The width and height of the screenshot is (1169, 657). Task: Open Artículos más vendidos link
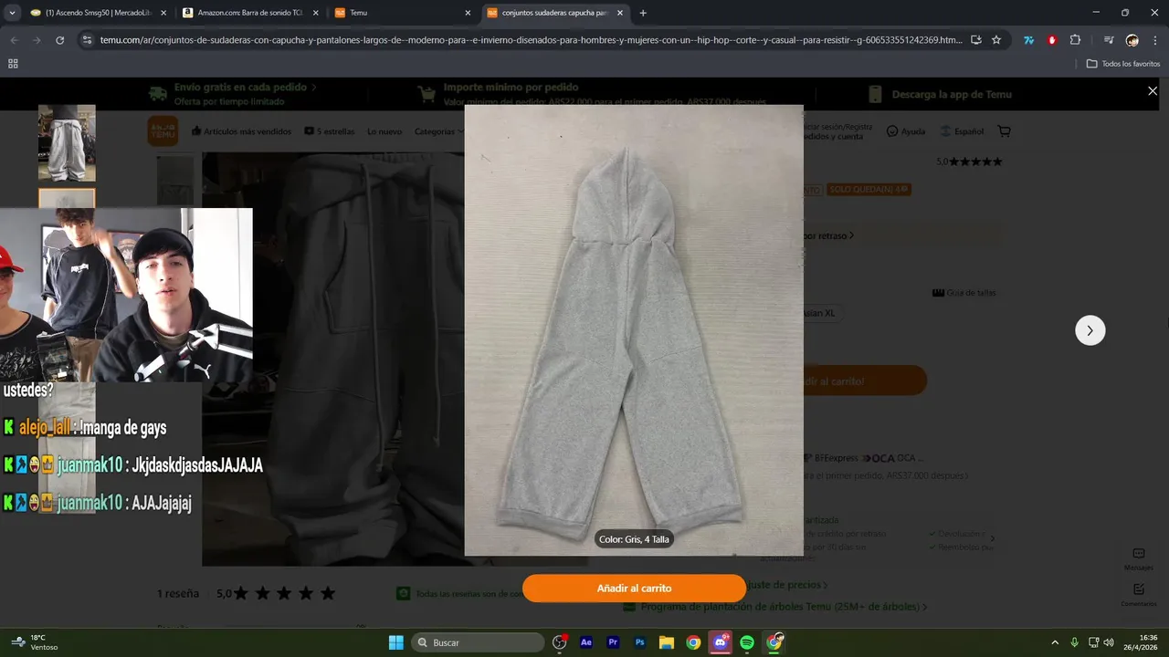[241, 131]
